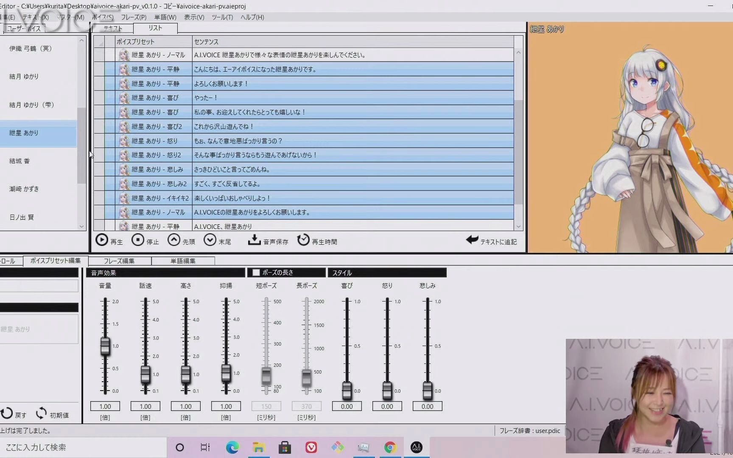Click the 悲しみ style slider handle
This screenshot has width=733, height=458.
(428, 390)
